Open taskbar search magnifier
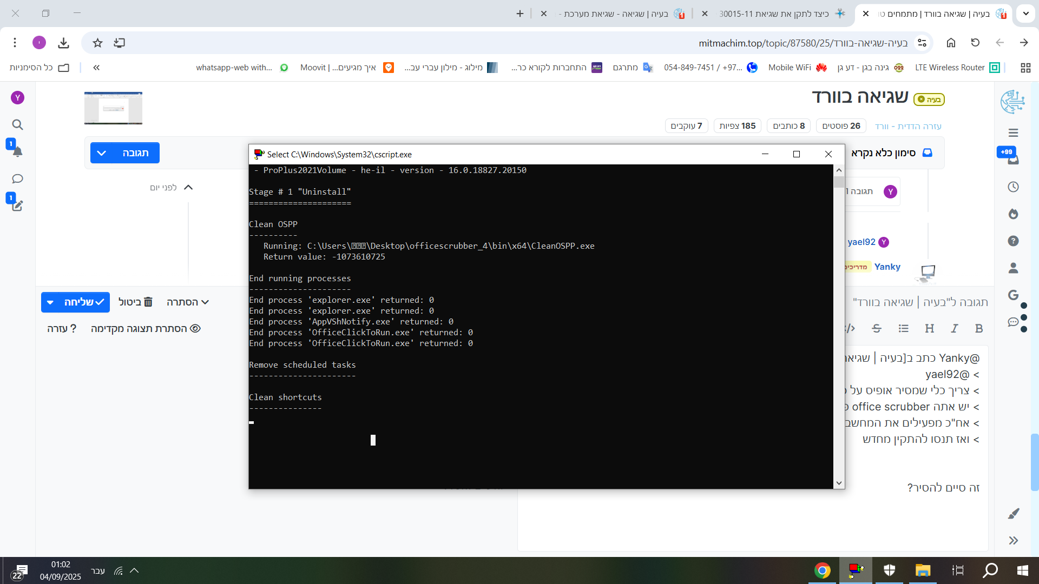This screenshot has height=584, width=1039. (x=990, y=570)
